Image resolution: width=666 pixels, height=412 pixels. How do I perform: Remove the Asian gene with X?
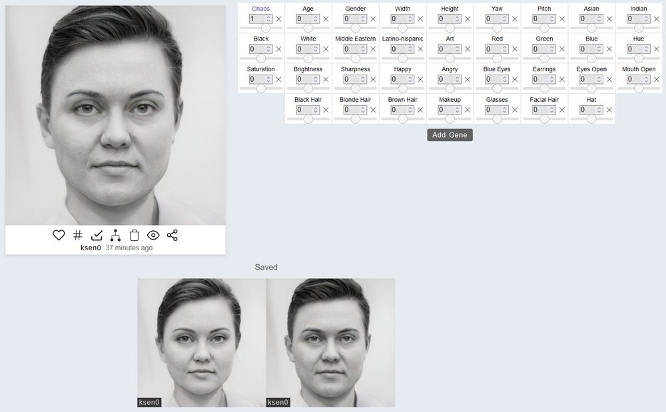609,19
